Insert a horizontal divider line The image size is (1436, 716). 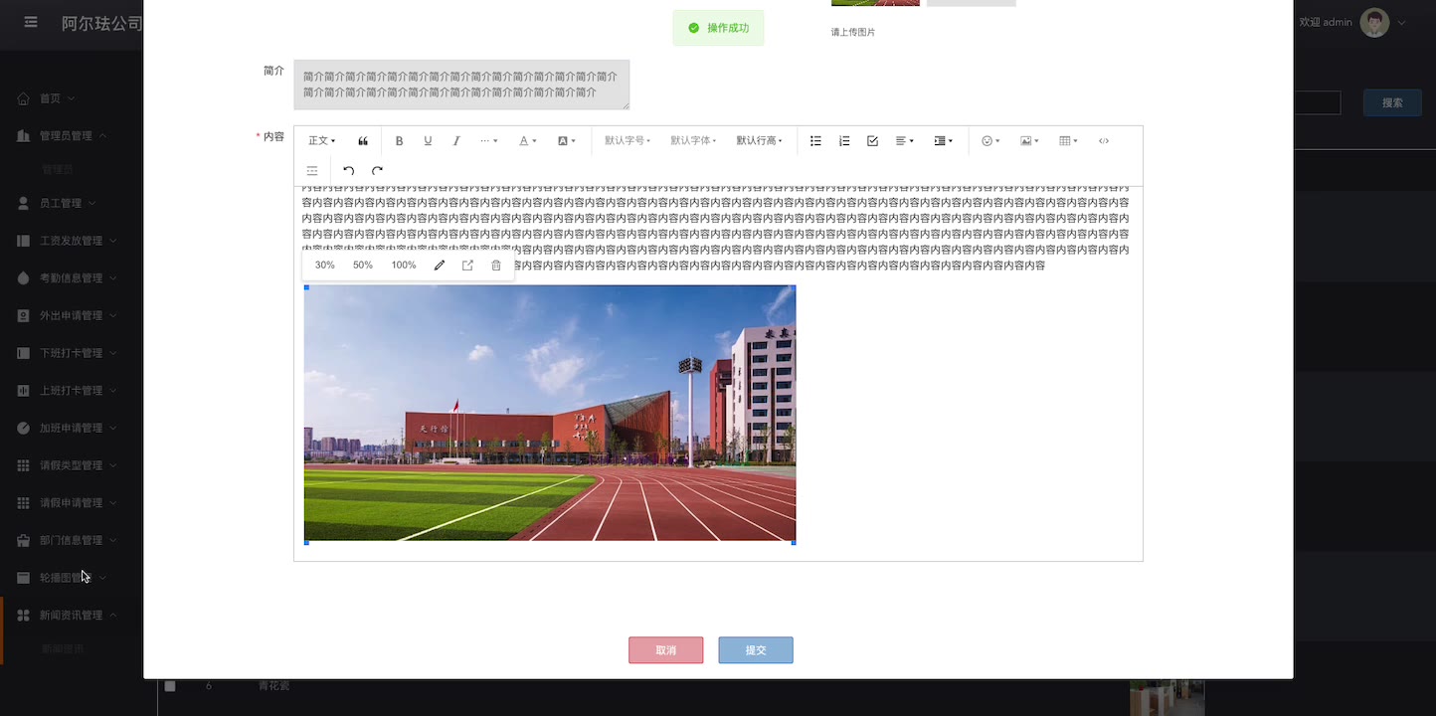pyautogui.click(x=312, y=171)
